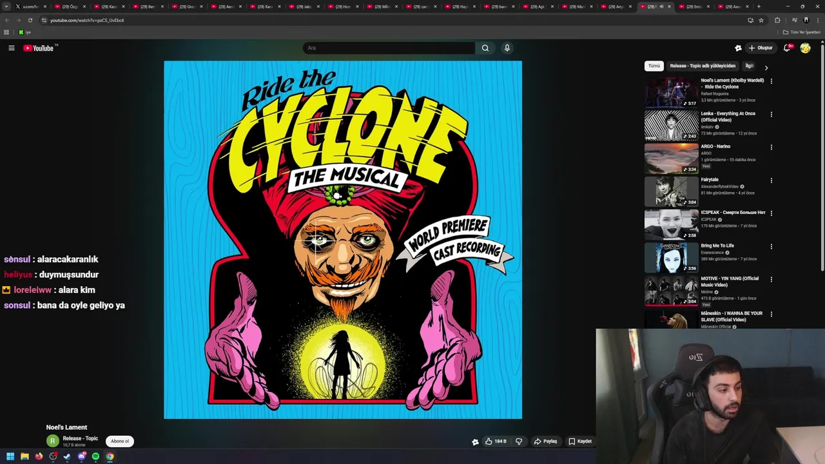Screen dimensions: 825x464
Task: Open the MOTIVE - YIN YANG video title
Action: [730, 282]
